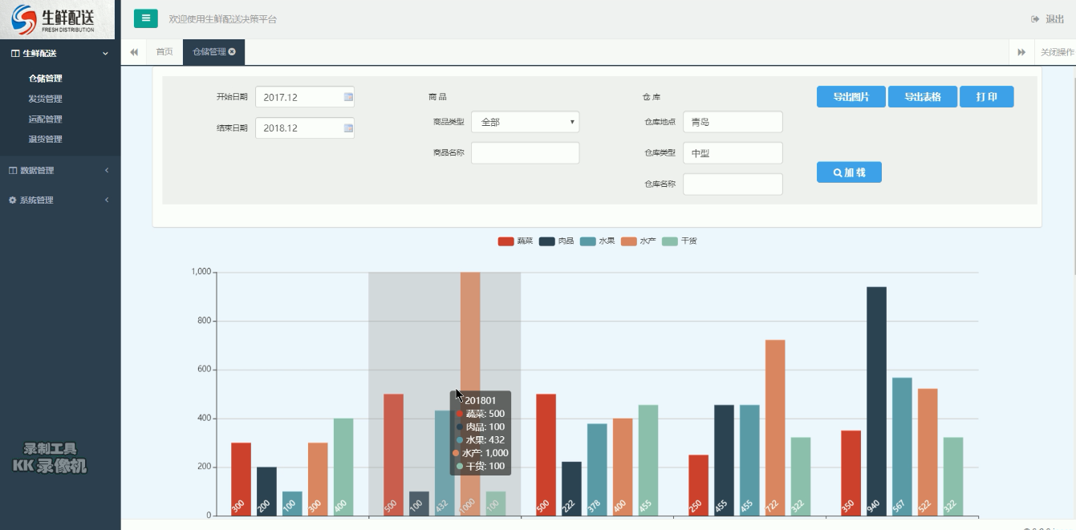Toggle 水果 series in chart legend
This screenshot has height=530, width=1076.
point(597,241)
